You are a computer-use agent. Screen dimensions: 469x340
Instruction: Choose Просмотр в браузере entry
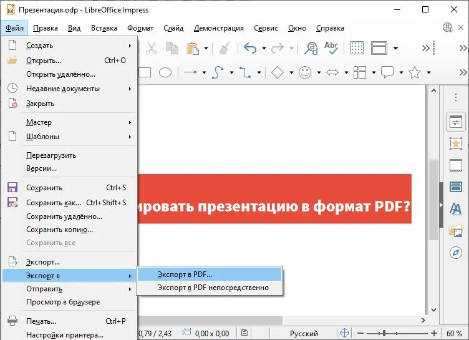tap(69, 302)
